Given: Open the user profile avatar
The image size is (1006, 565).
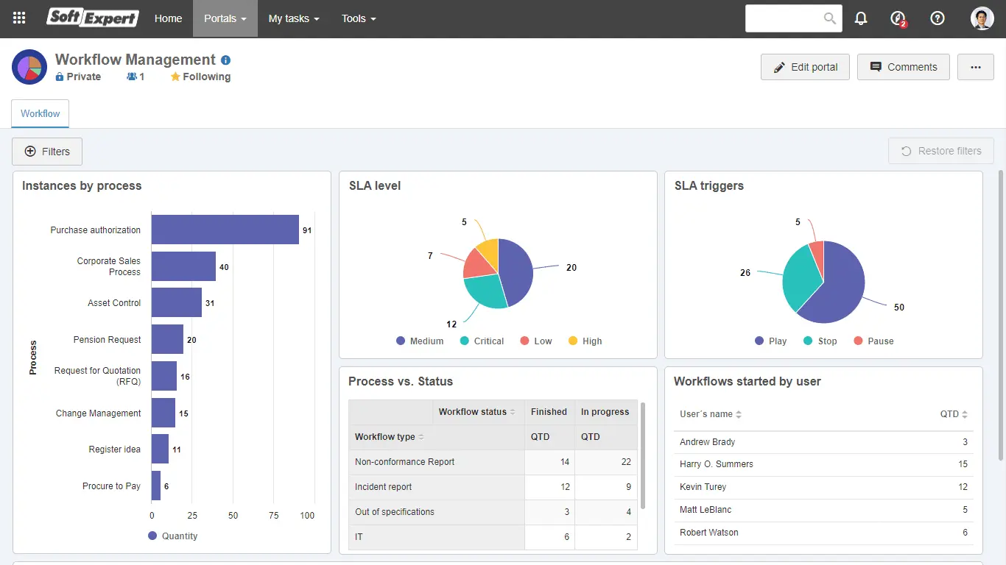Looking at the screenshot, I should (x=982, y=18).
